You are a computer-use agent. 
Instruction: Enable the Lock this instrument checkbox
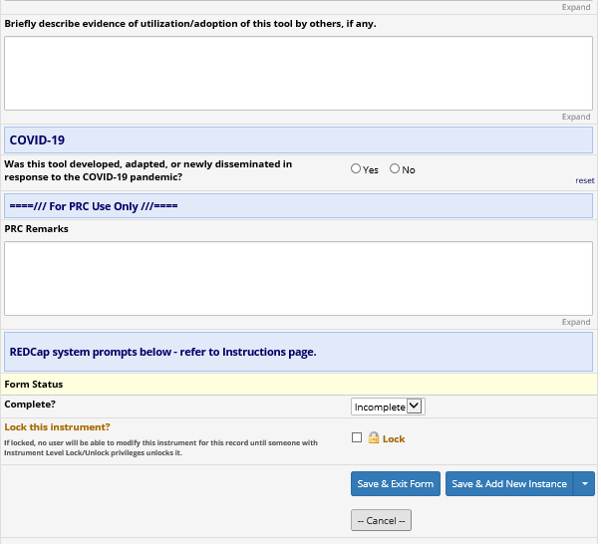(x=357, y=437)
